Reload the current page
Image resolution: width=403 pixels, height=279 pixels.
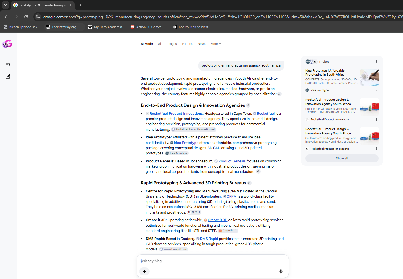[26, 17]
